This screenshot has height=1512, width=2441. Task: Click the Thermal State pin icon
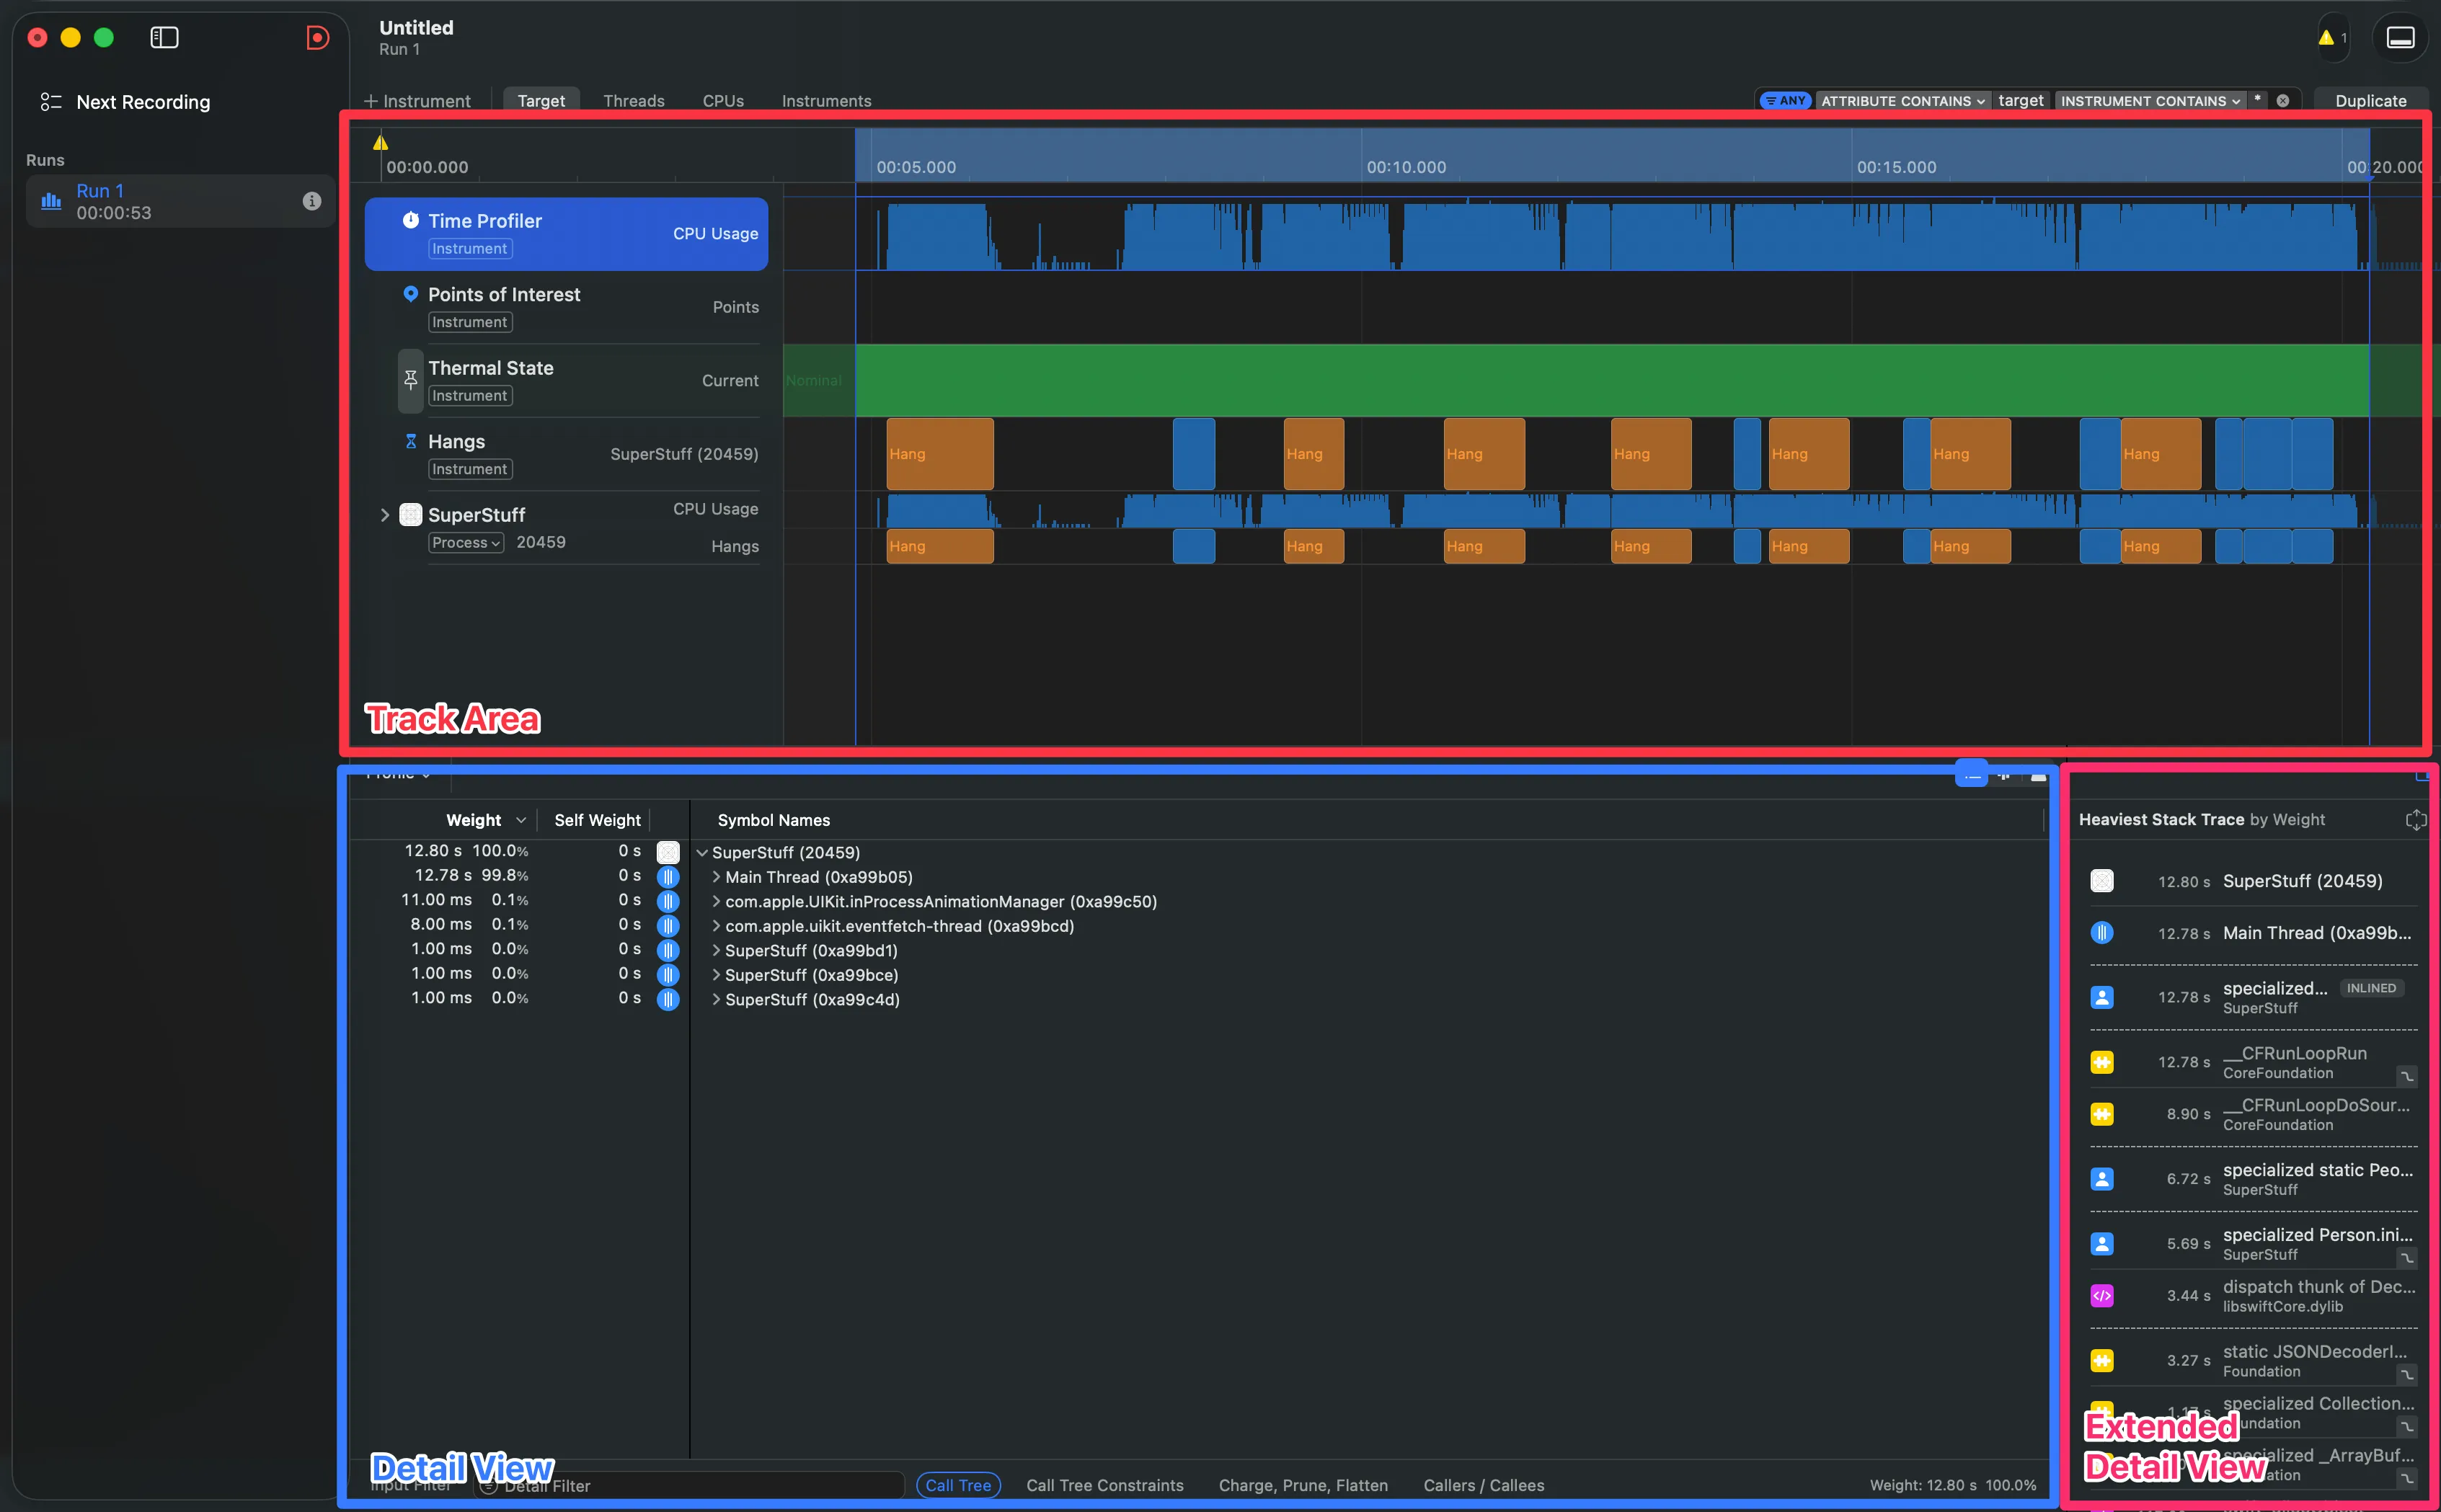click(410, 380)
